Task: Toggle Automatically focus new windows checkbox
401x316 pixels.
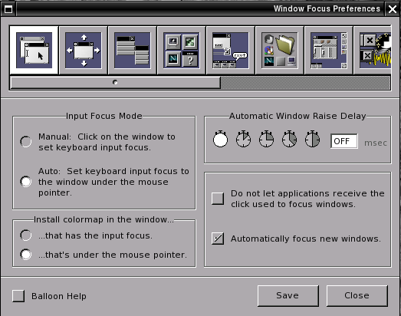Action: 218,239
